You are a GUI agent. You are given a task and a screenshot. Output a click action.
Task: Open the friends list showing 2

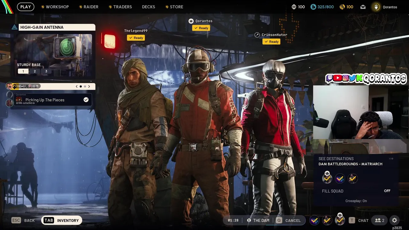click(x=380, y=220)
